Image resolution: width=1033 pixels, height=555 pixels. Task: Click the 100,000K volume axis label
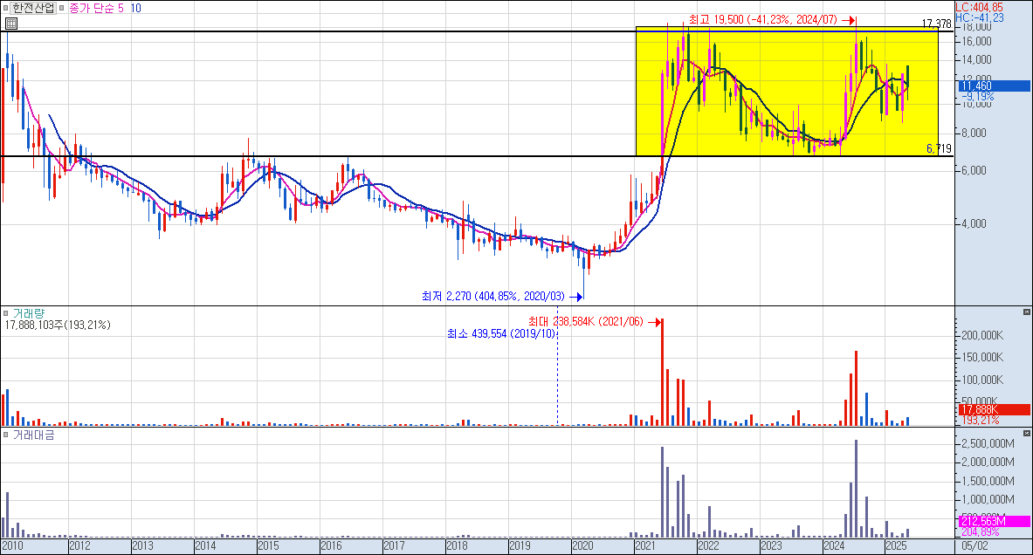(983, 380)
